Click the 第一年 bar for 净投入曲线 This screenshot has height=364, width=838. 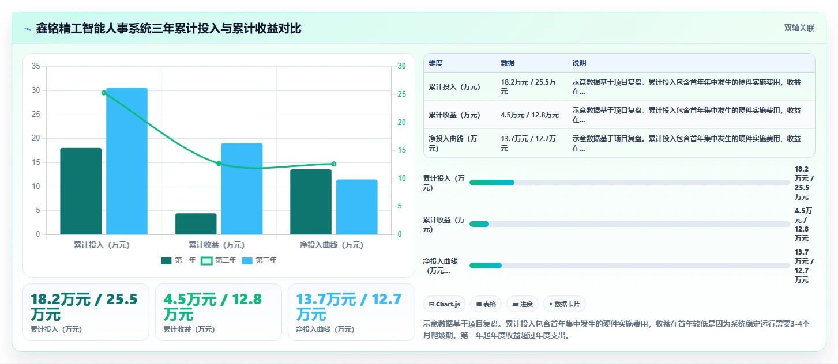(x=311, y=202)
